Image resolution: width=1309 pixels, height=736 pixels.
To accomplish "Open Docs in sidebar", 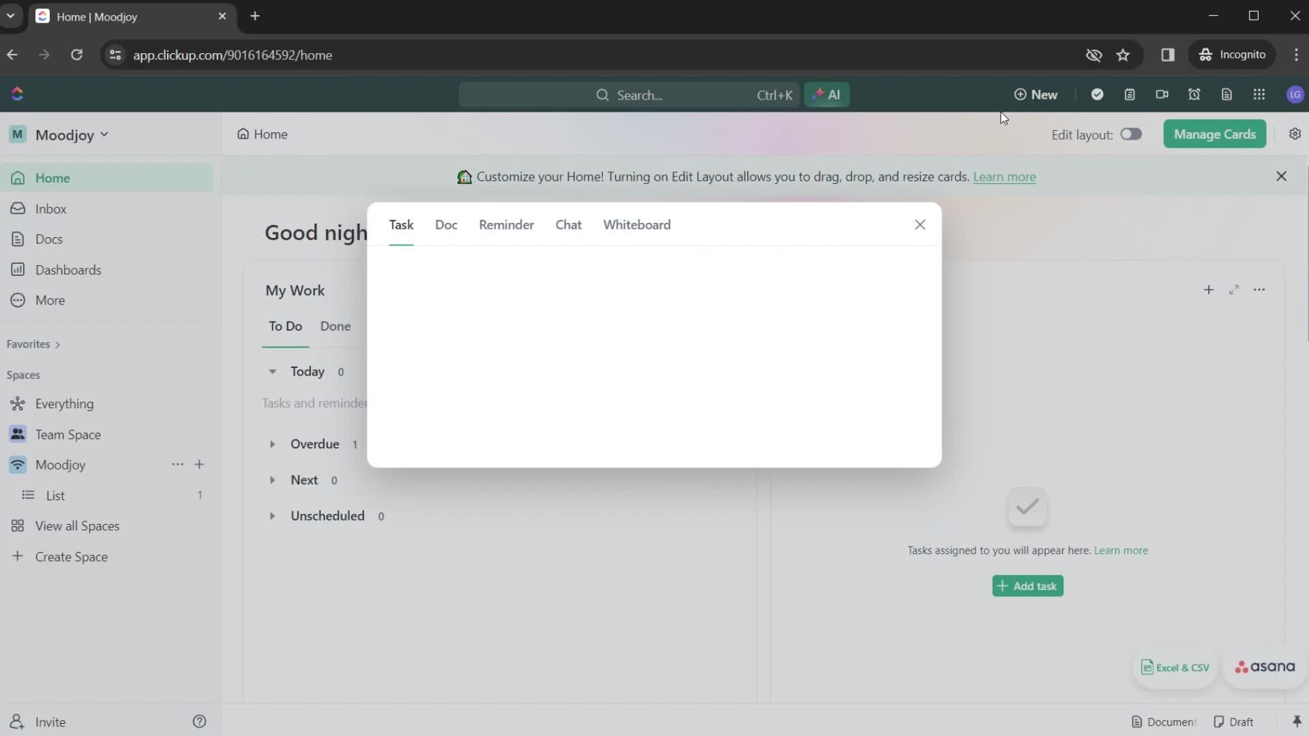I will pyautogui.click(x=107, y=239).
